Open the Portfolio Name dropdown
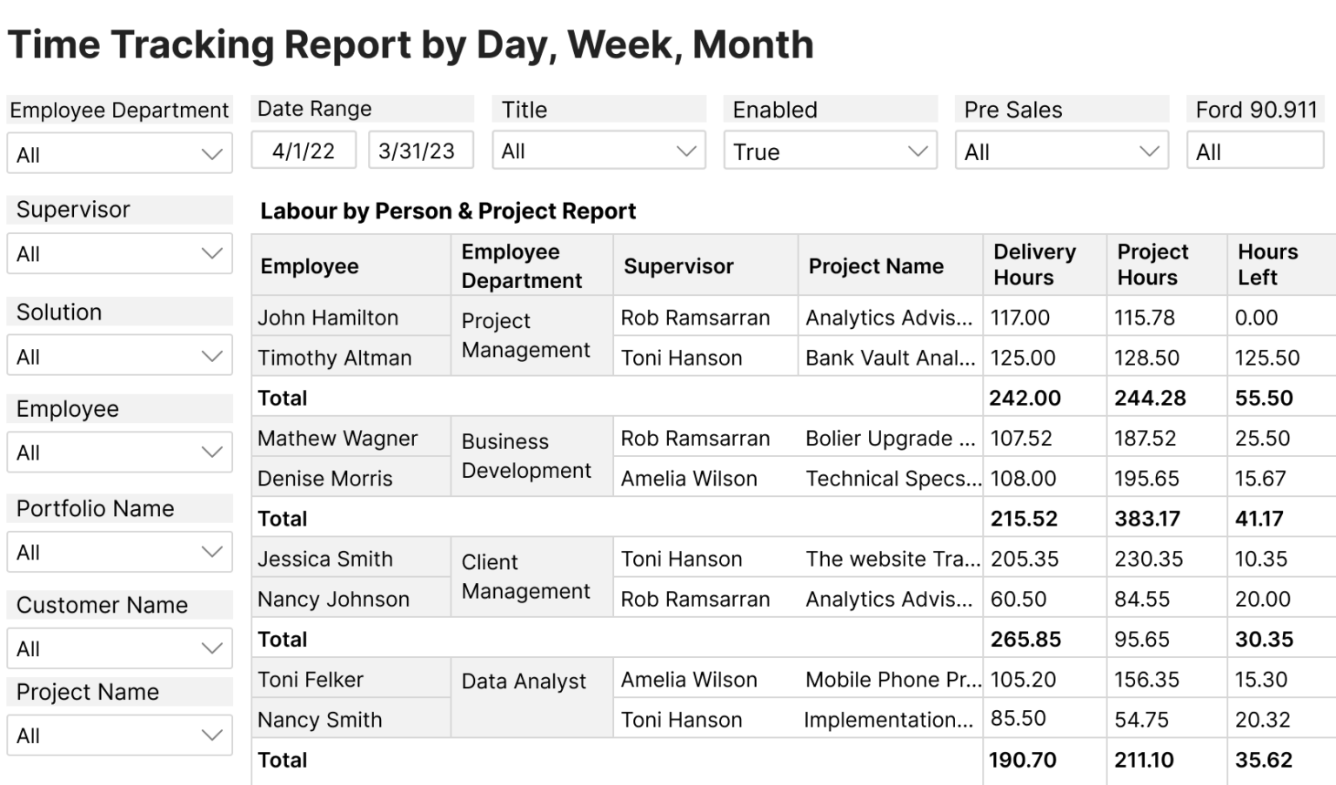This screenshot has width=1336, height=785. 119,551
